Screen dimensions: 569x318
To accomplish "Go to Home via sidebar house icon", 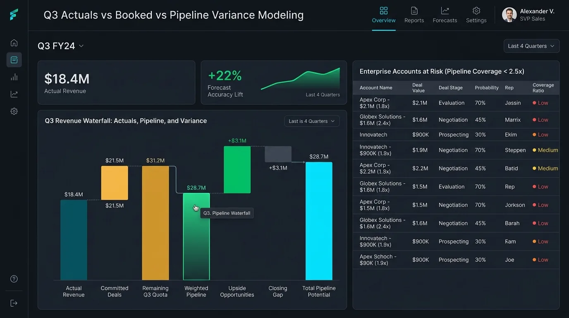I will (14, 43).
